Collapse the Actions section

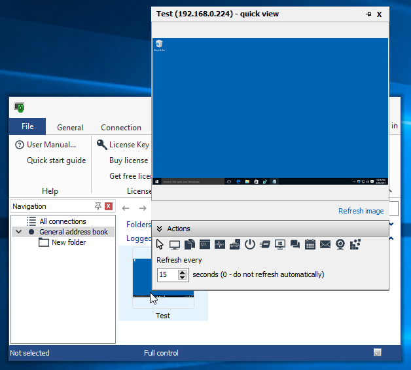[159, 229]
